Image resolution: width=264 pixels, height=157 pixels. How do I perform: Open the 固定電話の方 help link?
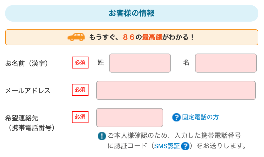tap(200, 117)
